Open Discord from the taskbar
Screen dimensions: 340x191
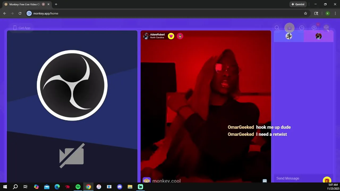click(120, 187)
